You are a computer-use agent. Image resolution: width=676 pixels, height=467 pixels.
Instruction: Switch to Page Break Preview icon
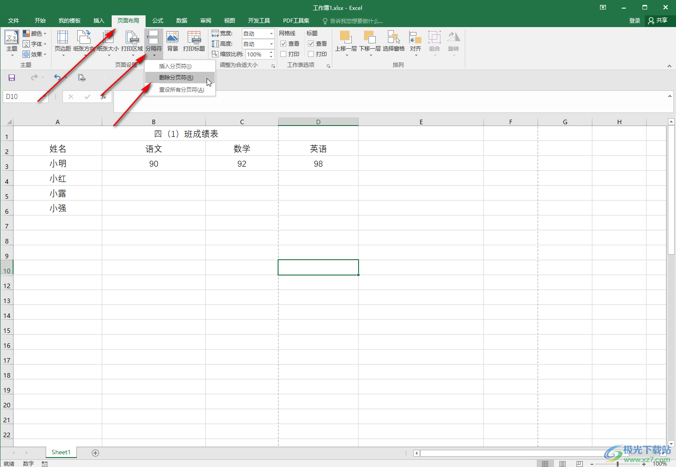[579, 463]
